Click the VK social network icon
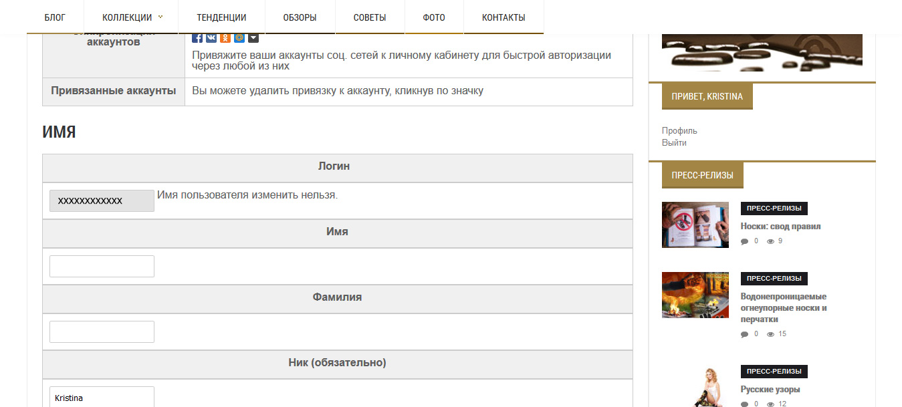The width and height of the screenshot is (902, 407). tap(211, 38)
